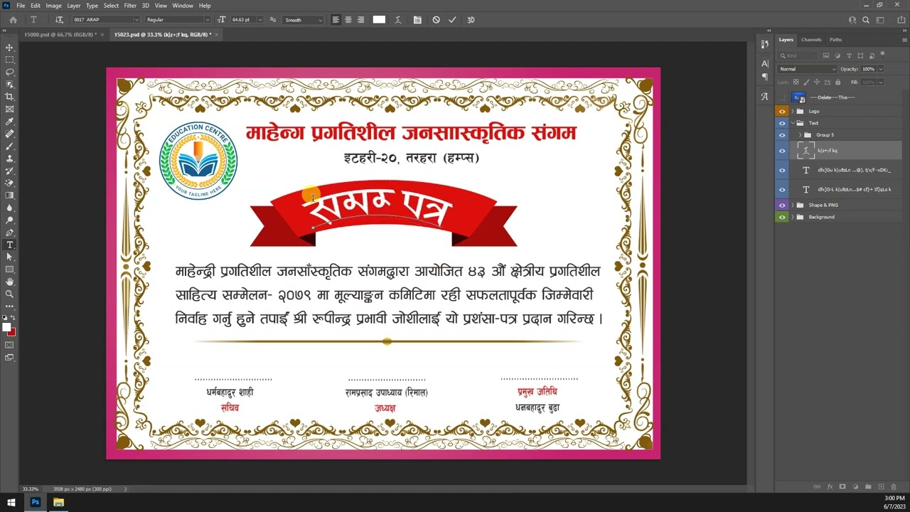Open the File menu
Image resolution: width=910 pixels, height=512 pixels.
21,6
